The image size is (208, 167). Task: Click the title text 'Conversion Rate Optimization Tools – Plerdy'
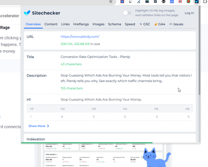coord(96,57)
